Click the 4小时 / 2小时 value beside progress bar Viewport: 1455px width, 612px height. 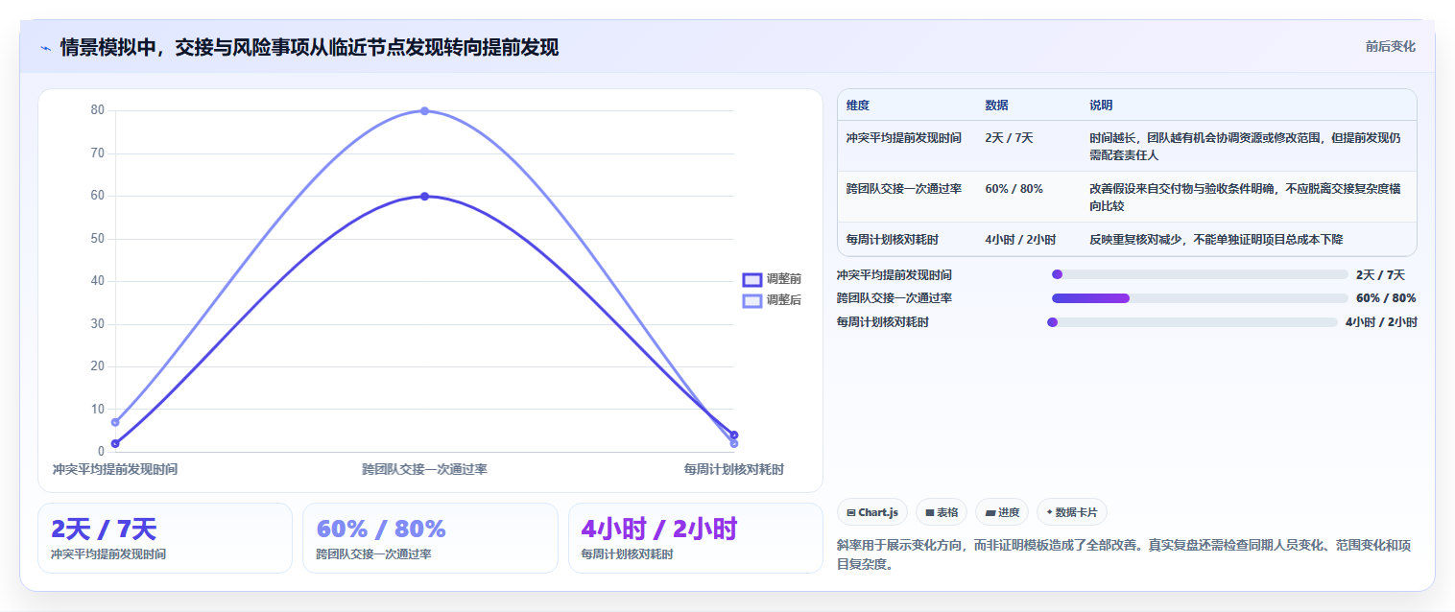tap(1381, 322)
